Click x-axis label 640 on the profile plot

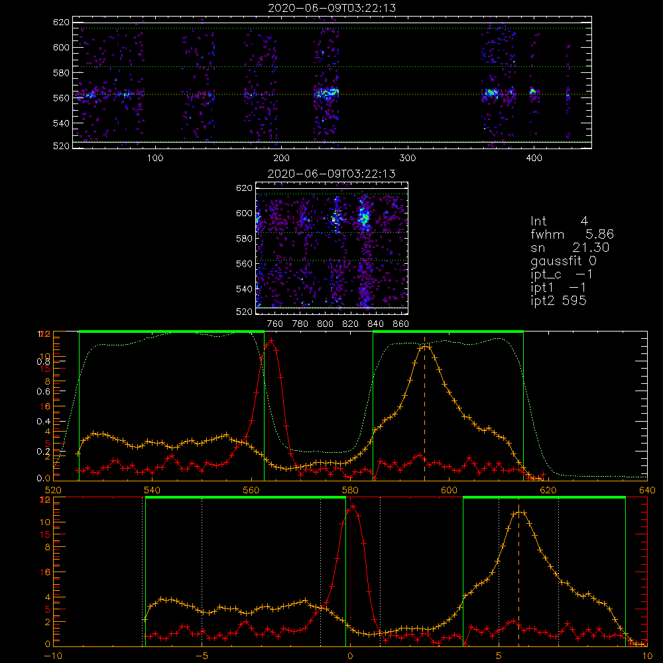coord(647,491)
